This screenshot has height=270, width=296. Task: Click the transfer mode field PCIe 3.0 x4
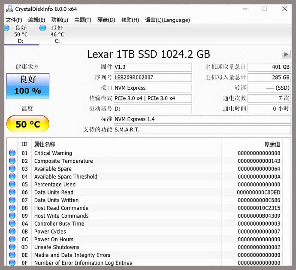click(x=153, y=98)
